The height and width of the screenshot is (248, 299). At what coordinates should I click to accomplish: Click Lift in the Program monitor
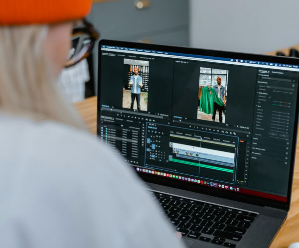[x=223, y=132]
